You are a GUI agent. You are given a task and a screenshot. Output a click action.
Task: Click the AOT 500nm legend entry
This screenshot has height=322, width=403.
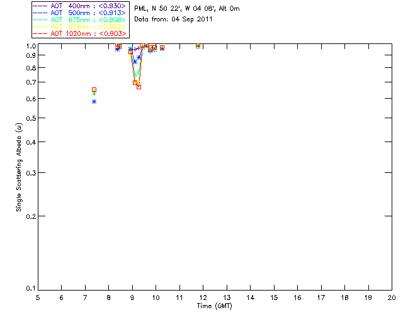click(79, 13)
